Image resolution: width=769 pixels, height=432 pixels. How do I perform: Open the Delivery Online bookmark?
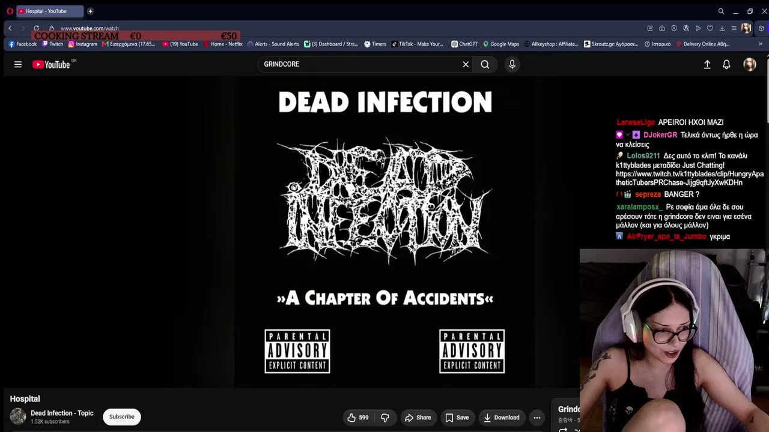tap(702, 44)
